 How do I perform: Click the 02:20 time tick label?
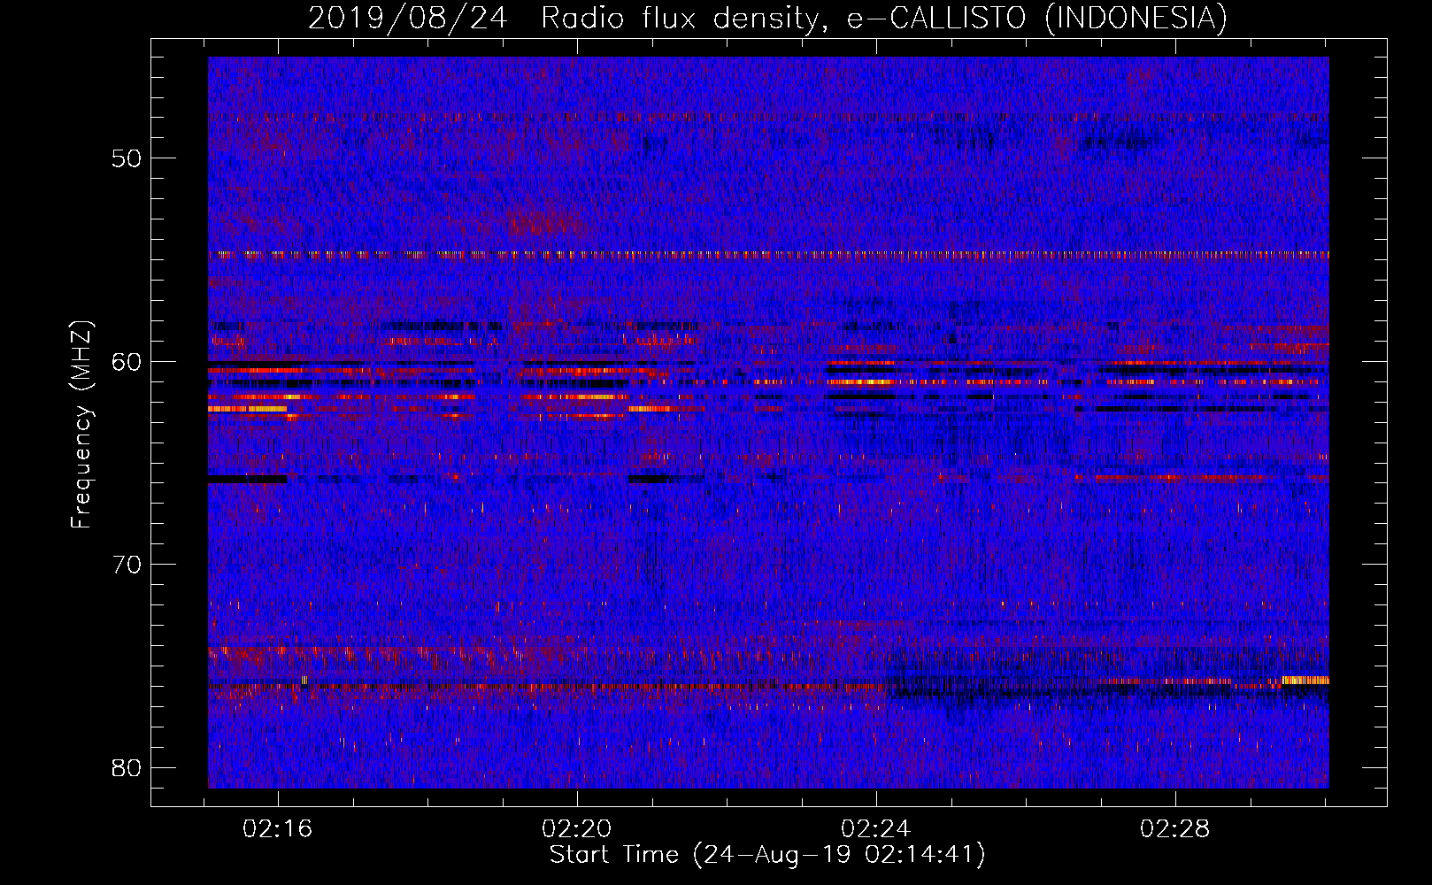tap(577, 829)
